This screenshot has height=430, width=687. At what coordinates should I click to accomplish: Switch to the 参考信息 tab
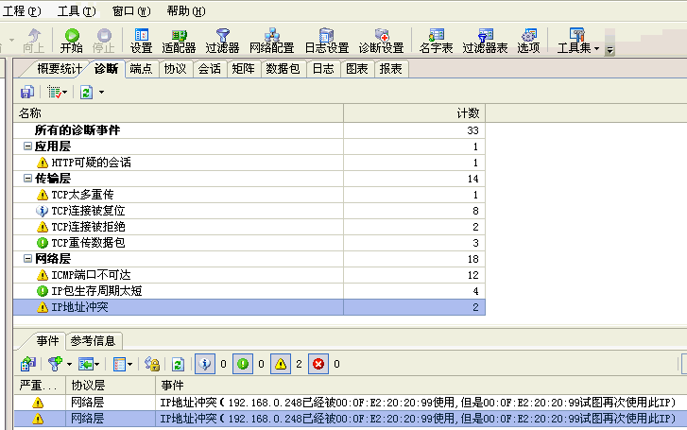pyautogui.click(x=94, y=340)
